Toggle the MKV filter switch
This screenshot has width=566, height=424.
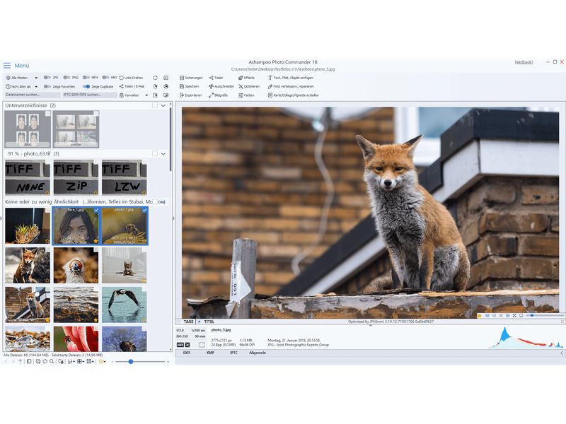point(105,78)
